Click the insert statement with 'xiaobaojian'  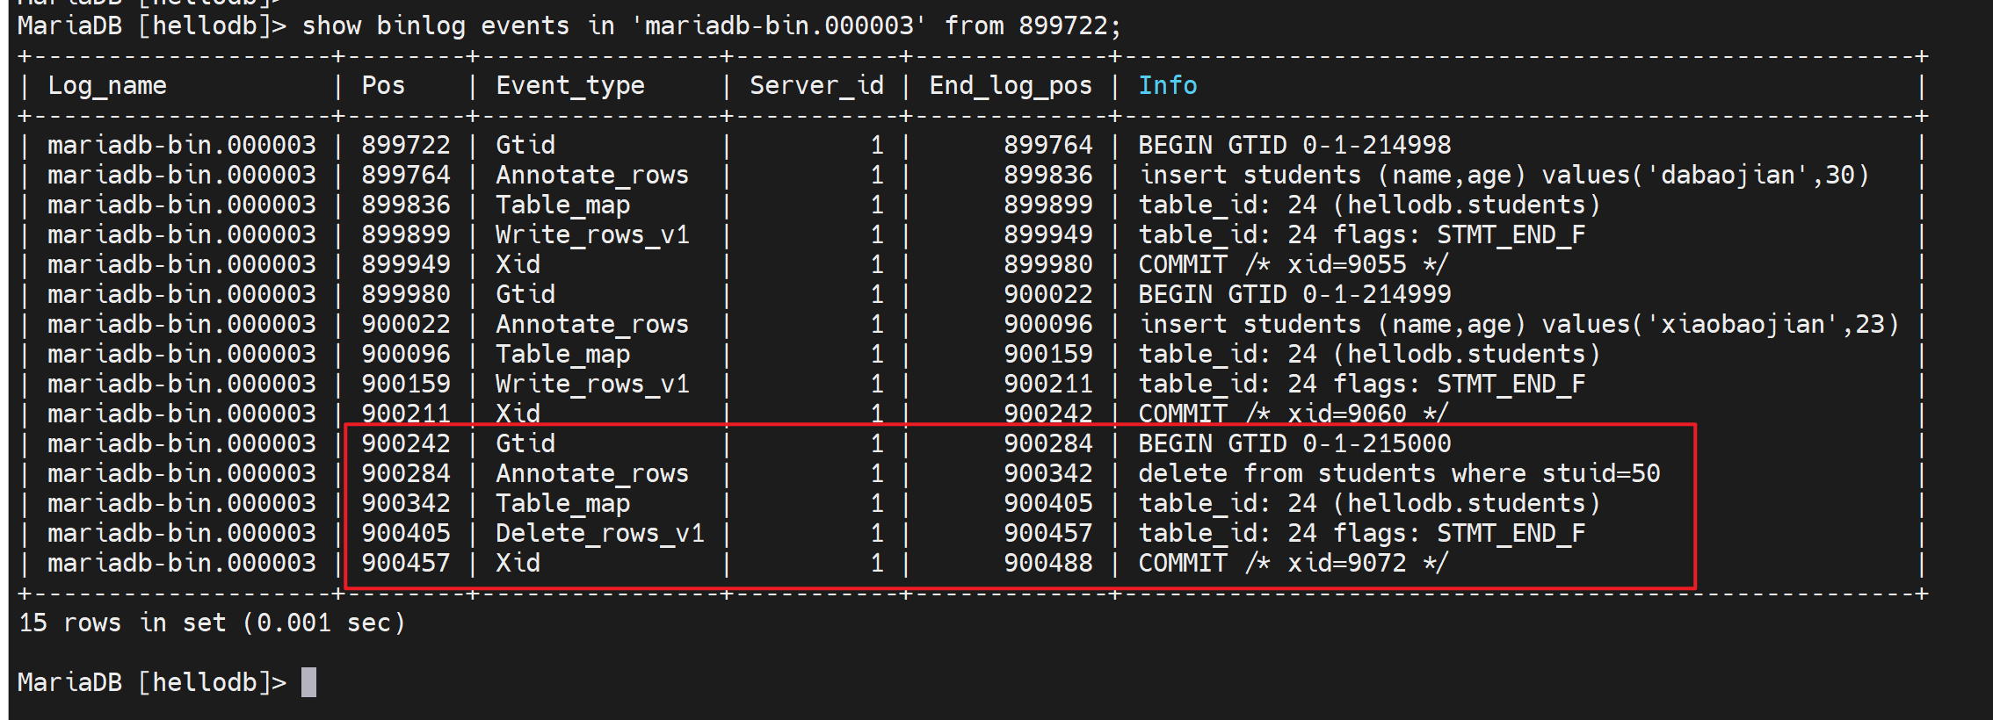click(x=1518, y=325)
